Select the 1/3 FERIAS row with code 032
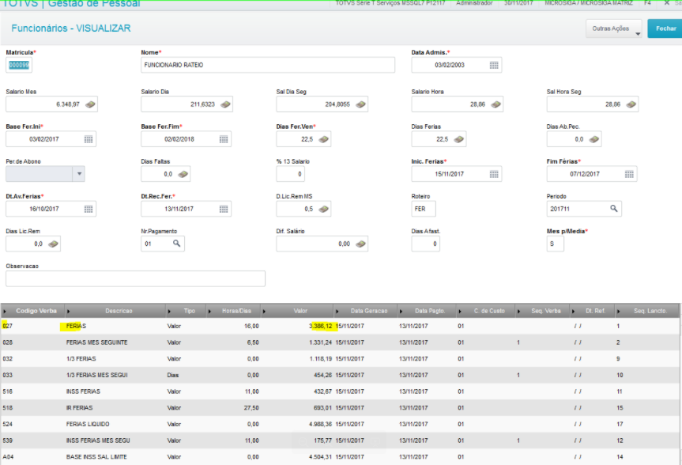 tap(340, 359)
